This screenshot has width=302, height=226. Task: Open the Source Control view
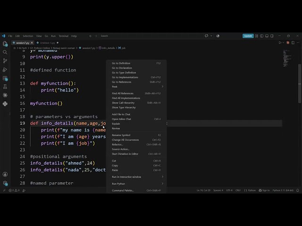pyautogui.click(x=5, y=61)
